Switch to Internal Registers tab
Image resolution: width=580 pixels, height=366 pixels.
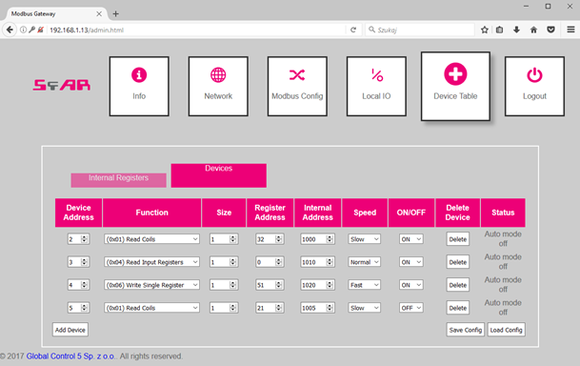point(118,180)
